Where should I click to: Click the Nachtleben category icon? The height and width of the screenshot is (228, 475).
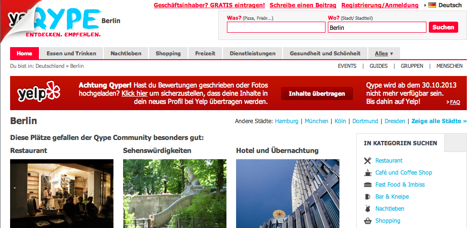367,209
